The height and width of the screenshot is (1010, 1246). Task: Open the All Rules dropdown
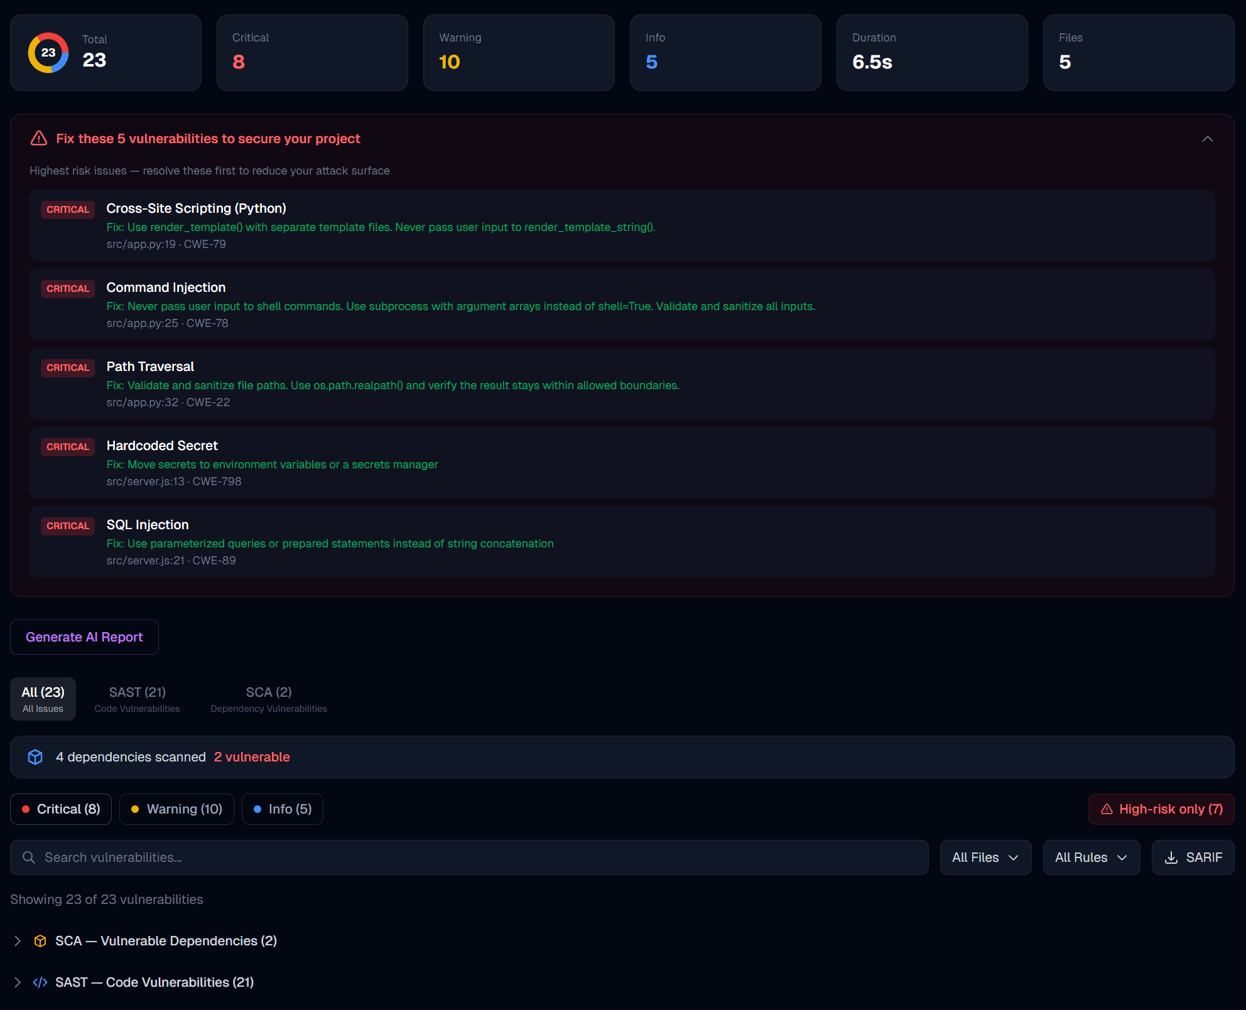(x=1091, y=857)
